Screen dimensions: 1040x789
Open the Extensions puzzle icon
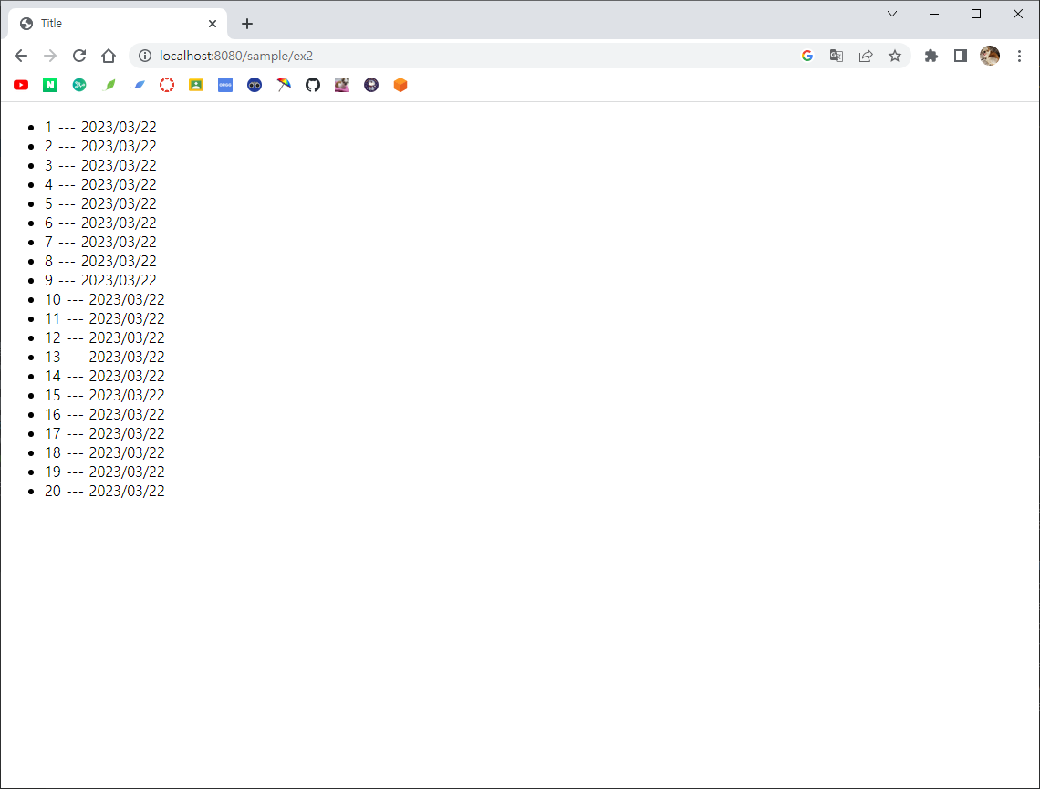pyautogui.click(x=931, y=56)
